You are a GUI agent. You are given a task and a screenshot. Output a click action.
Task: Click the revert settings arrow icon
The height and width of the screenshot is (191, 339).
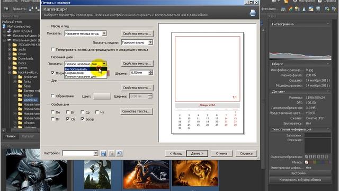click(119, 153)
